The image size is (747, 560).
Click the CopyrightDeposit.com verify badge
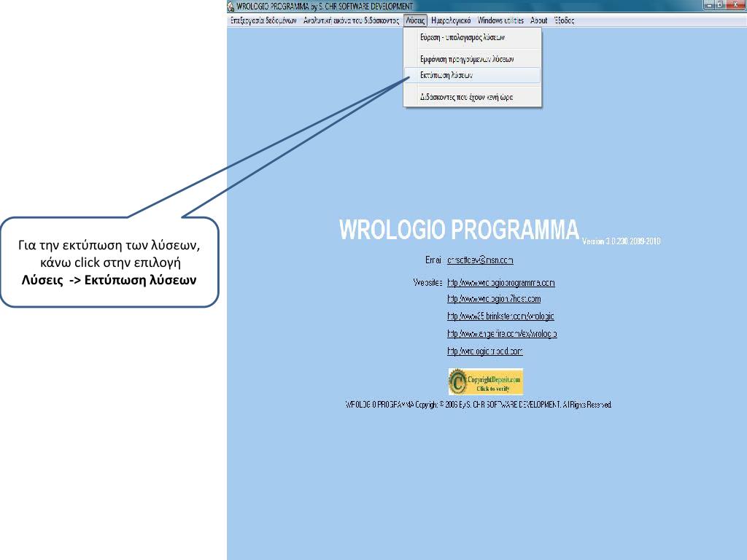click(485, 382)
